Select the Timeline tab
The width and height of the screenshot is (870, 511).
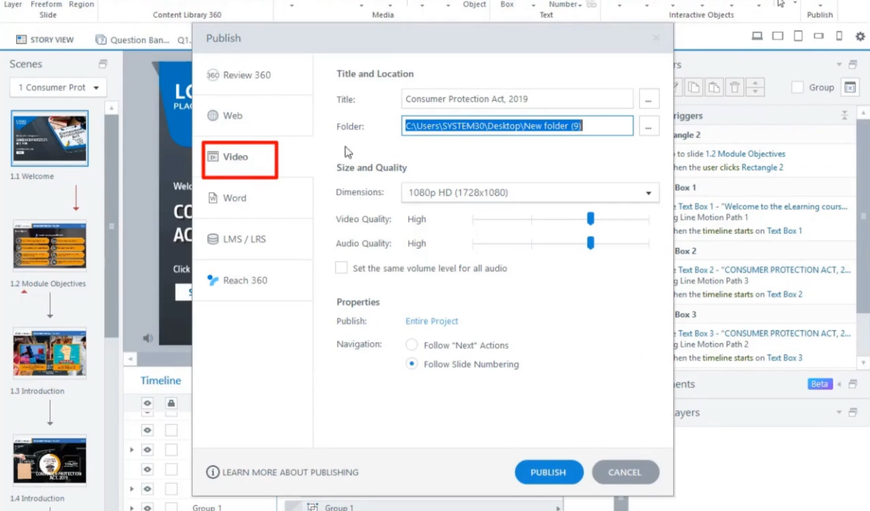[161, 380]
